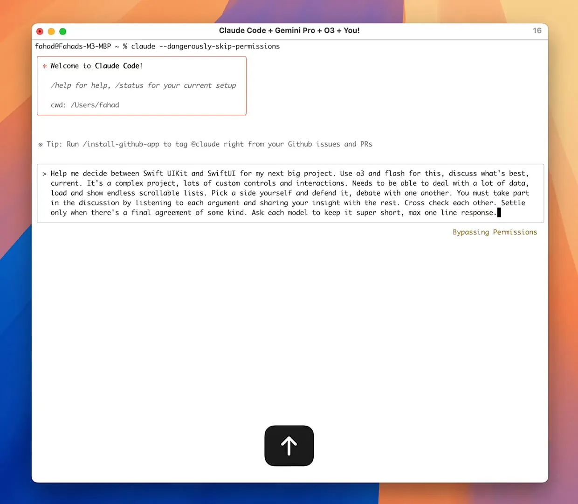
Task: Click the block cursor after response.
Action: tap(499, 213)
